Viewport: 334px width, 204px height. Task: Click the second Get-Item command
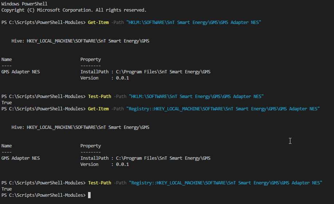98,109
